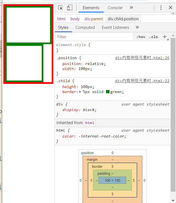Open the green border color swatch
The image size is (176, 203).
pyautogui.click(x=108, y=92)
